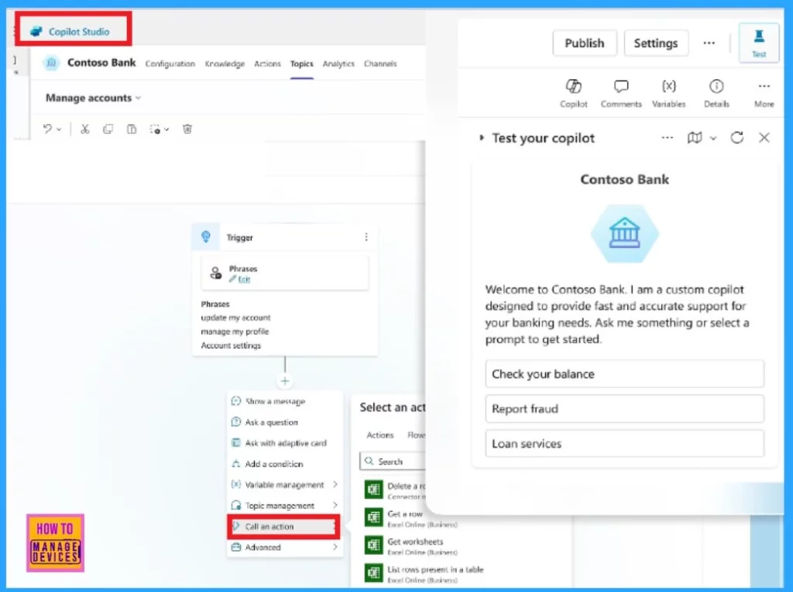Collapse the Test your copilot triangle
This screenshot has width=793, height=592.
(482, 138)
